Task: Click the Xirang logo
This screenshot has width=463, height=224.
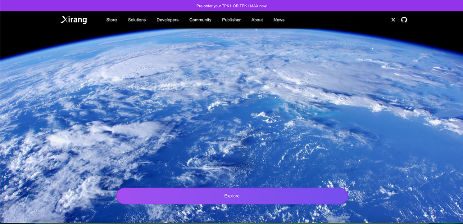Action: tap(74, 20)
